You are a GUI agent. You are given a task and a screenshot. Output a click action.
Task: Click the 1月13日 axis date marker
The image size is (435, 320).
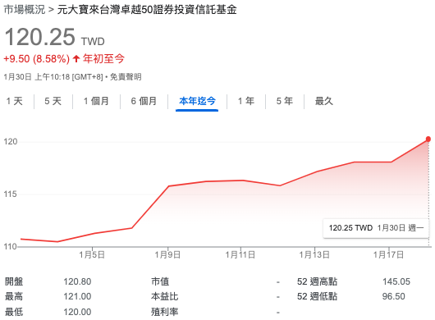tap(314, 254)
